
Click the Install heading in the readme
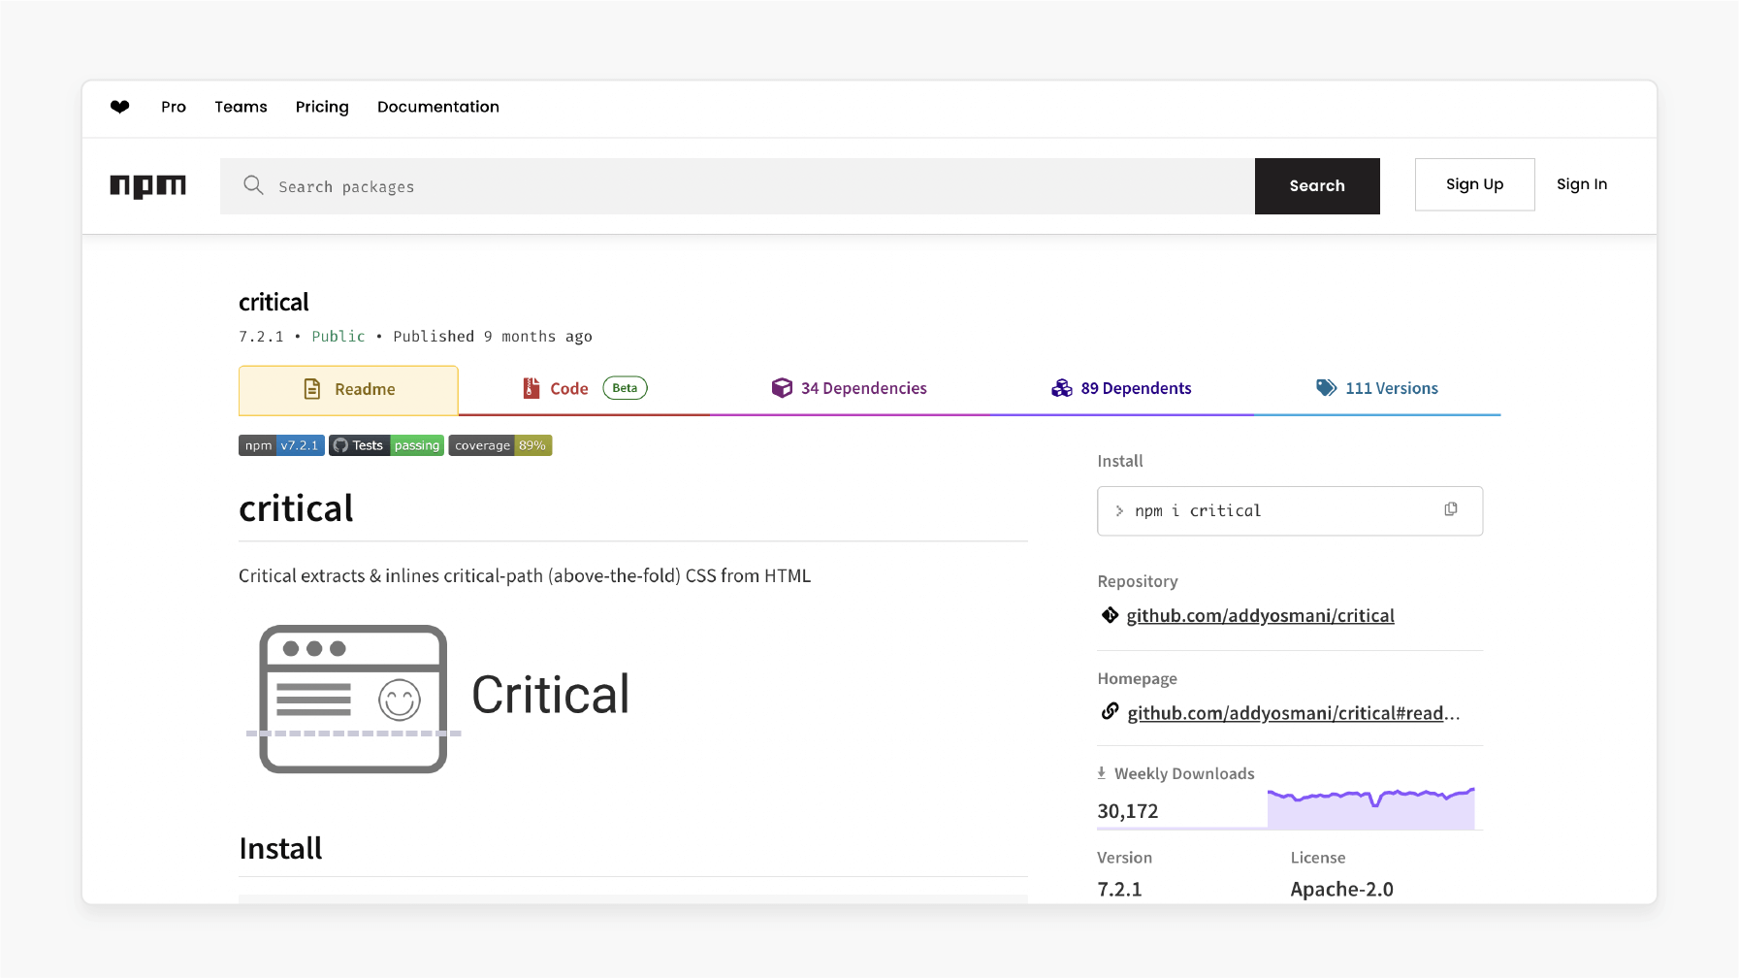tap(280, 848)
